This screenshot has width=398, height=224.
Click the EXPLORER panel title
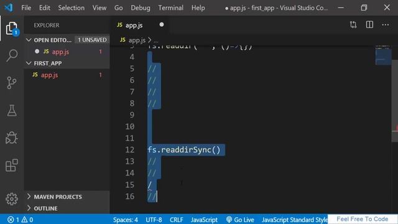pyautogui.click(x=47, y=25)
